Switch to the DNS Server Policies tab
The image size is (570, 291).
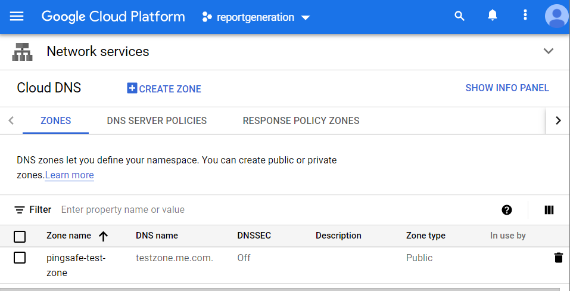pyautogui.click(x=157, y=120)
